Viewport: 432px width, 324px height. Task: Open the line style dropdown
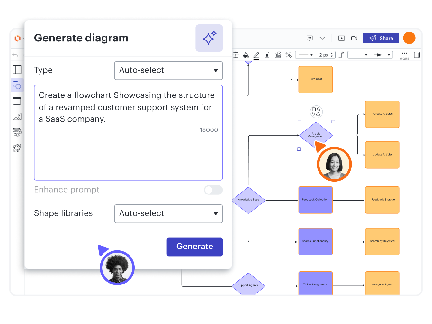305,55
